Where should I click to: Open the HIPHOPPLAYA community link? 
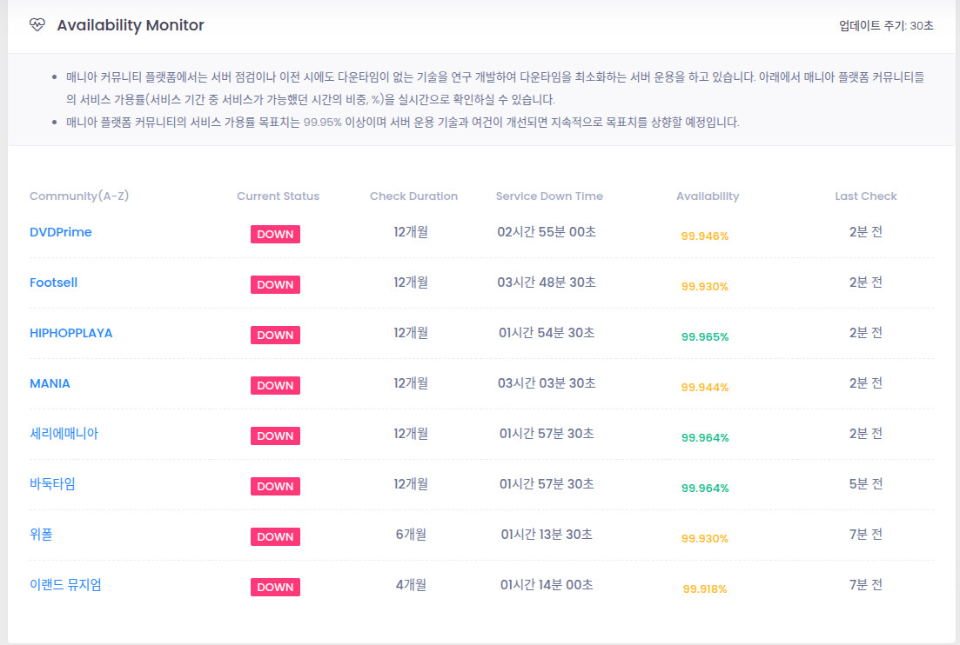(70, 333)
